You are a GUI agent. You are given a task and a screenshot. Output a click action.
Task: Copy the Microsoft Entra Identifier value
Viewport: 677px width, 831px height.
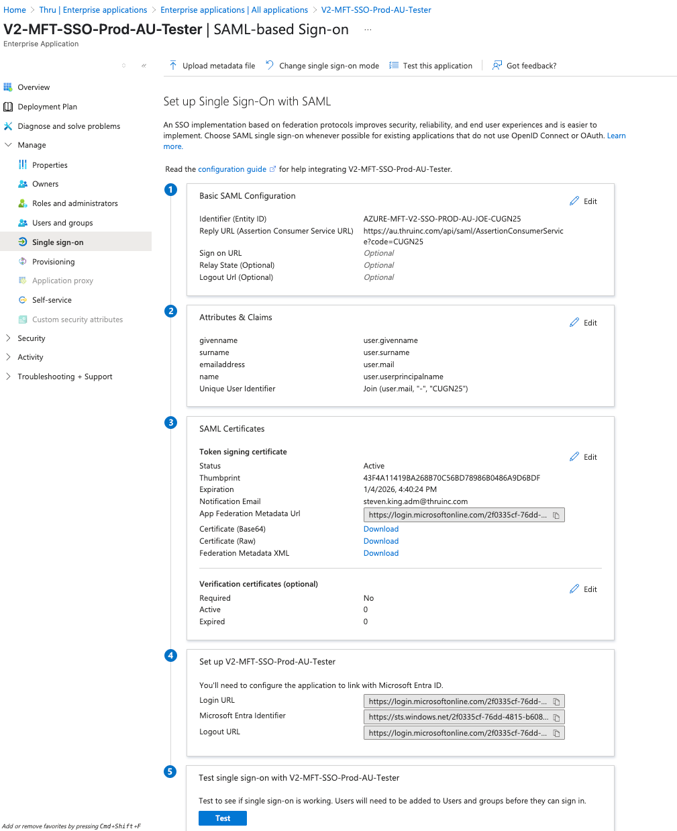(556, 718)
